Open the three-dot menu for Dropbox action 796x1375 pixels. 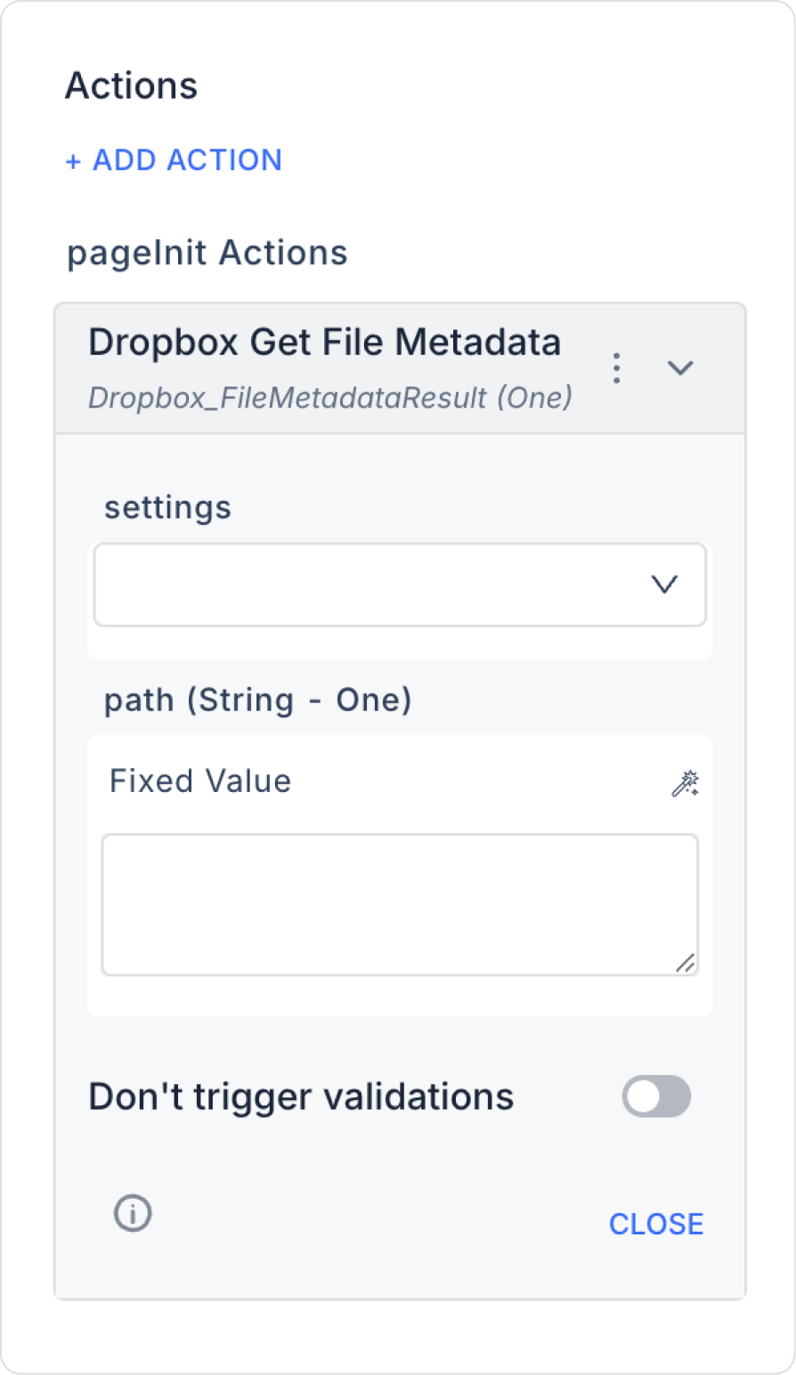click(x=616, y=368)
